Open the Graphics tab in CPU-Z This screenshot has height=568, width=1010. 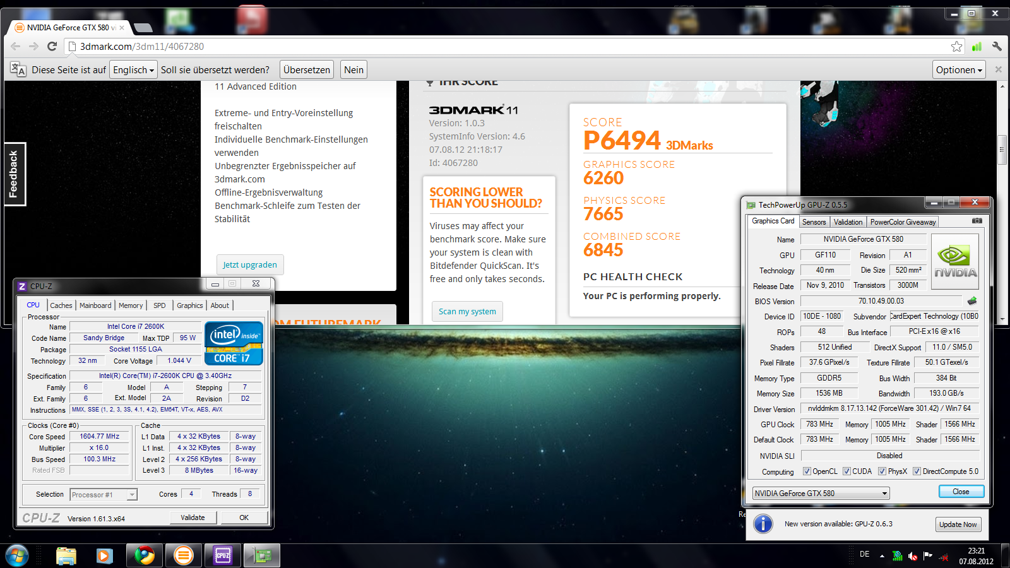click(190, 305)
